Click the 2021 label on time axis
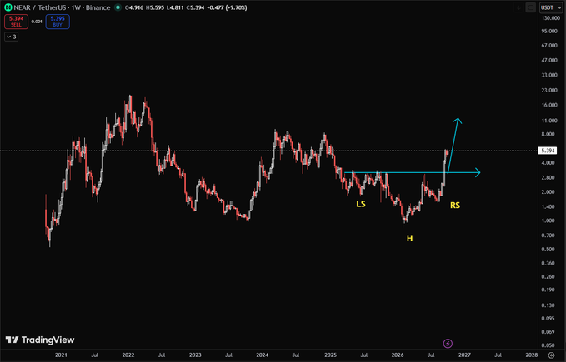 click(x=61, y=355)
